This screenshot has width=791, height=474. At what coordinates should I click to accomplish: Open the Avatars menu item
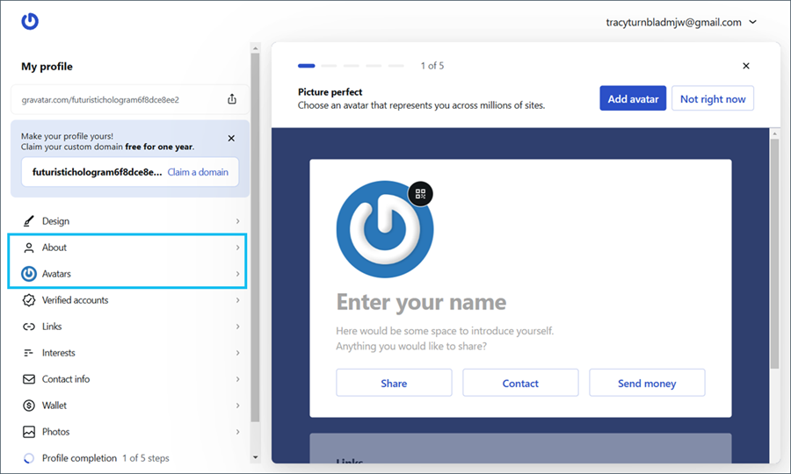[56, 274]
